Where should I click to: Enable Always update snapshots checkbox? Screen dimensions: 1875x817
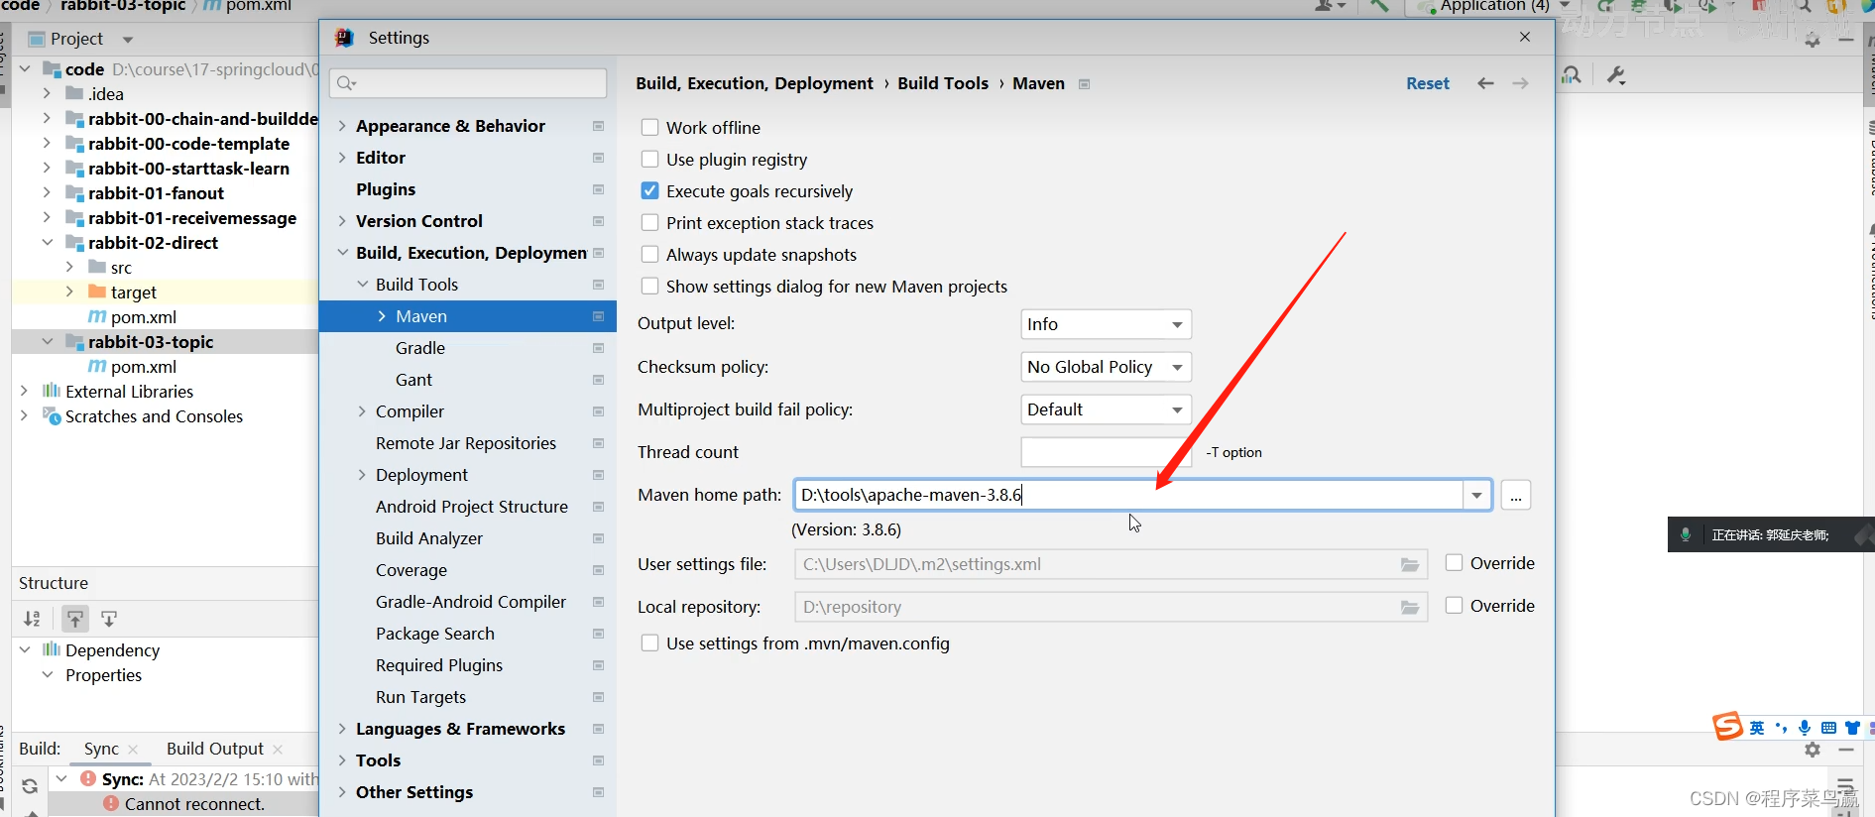coord(649,254)
